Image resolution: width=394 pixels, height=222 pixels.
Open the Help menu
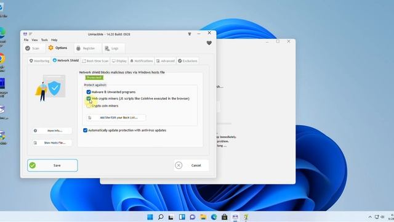(x=54, y=40)
